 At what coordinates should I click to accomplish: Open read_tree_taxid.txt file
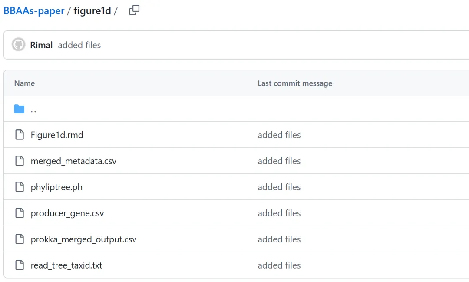(x=66, y=265)
